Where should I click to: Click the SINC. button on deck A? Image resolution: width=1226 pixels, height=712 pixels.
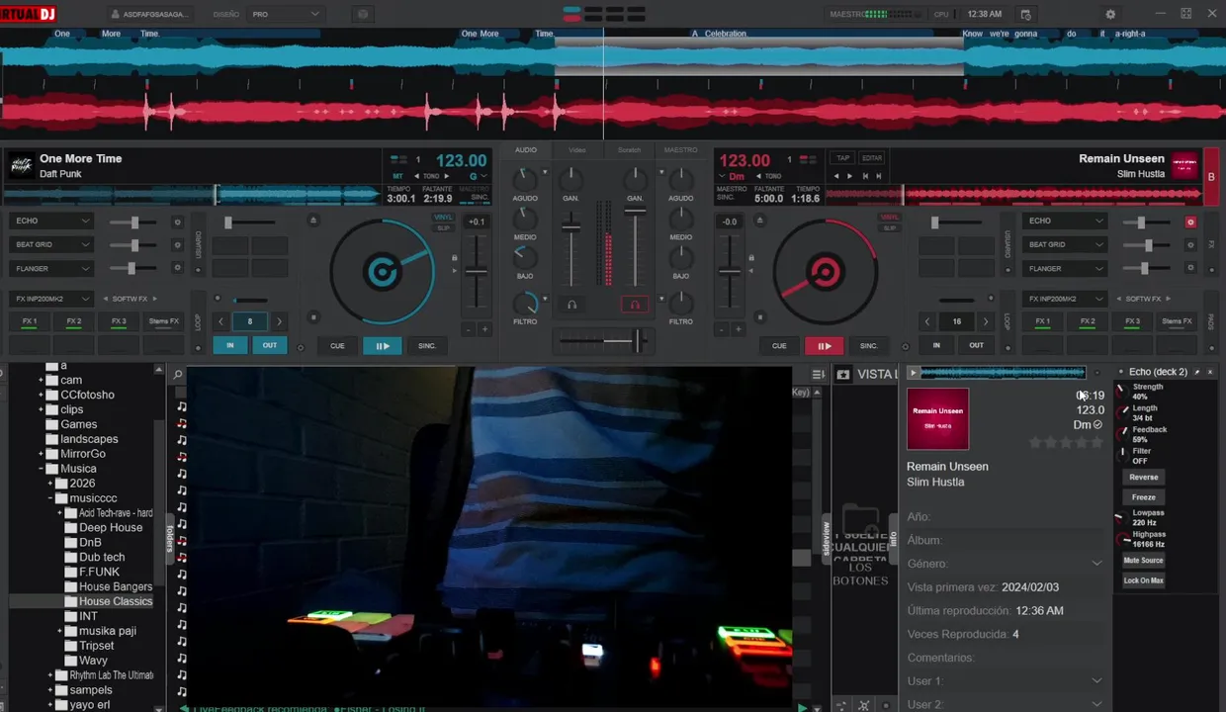point(427,346)
